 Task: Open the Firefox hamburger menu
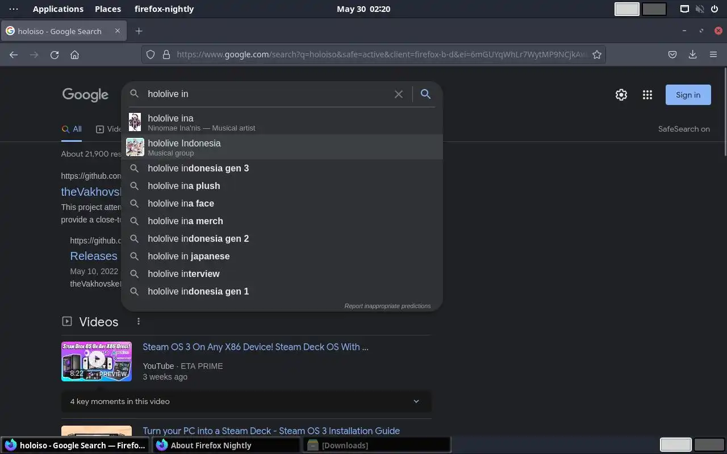point(713,54)
